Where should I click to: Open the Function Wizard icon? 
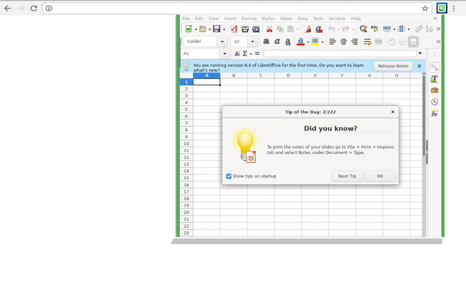coord(237,53)
